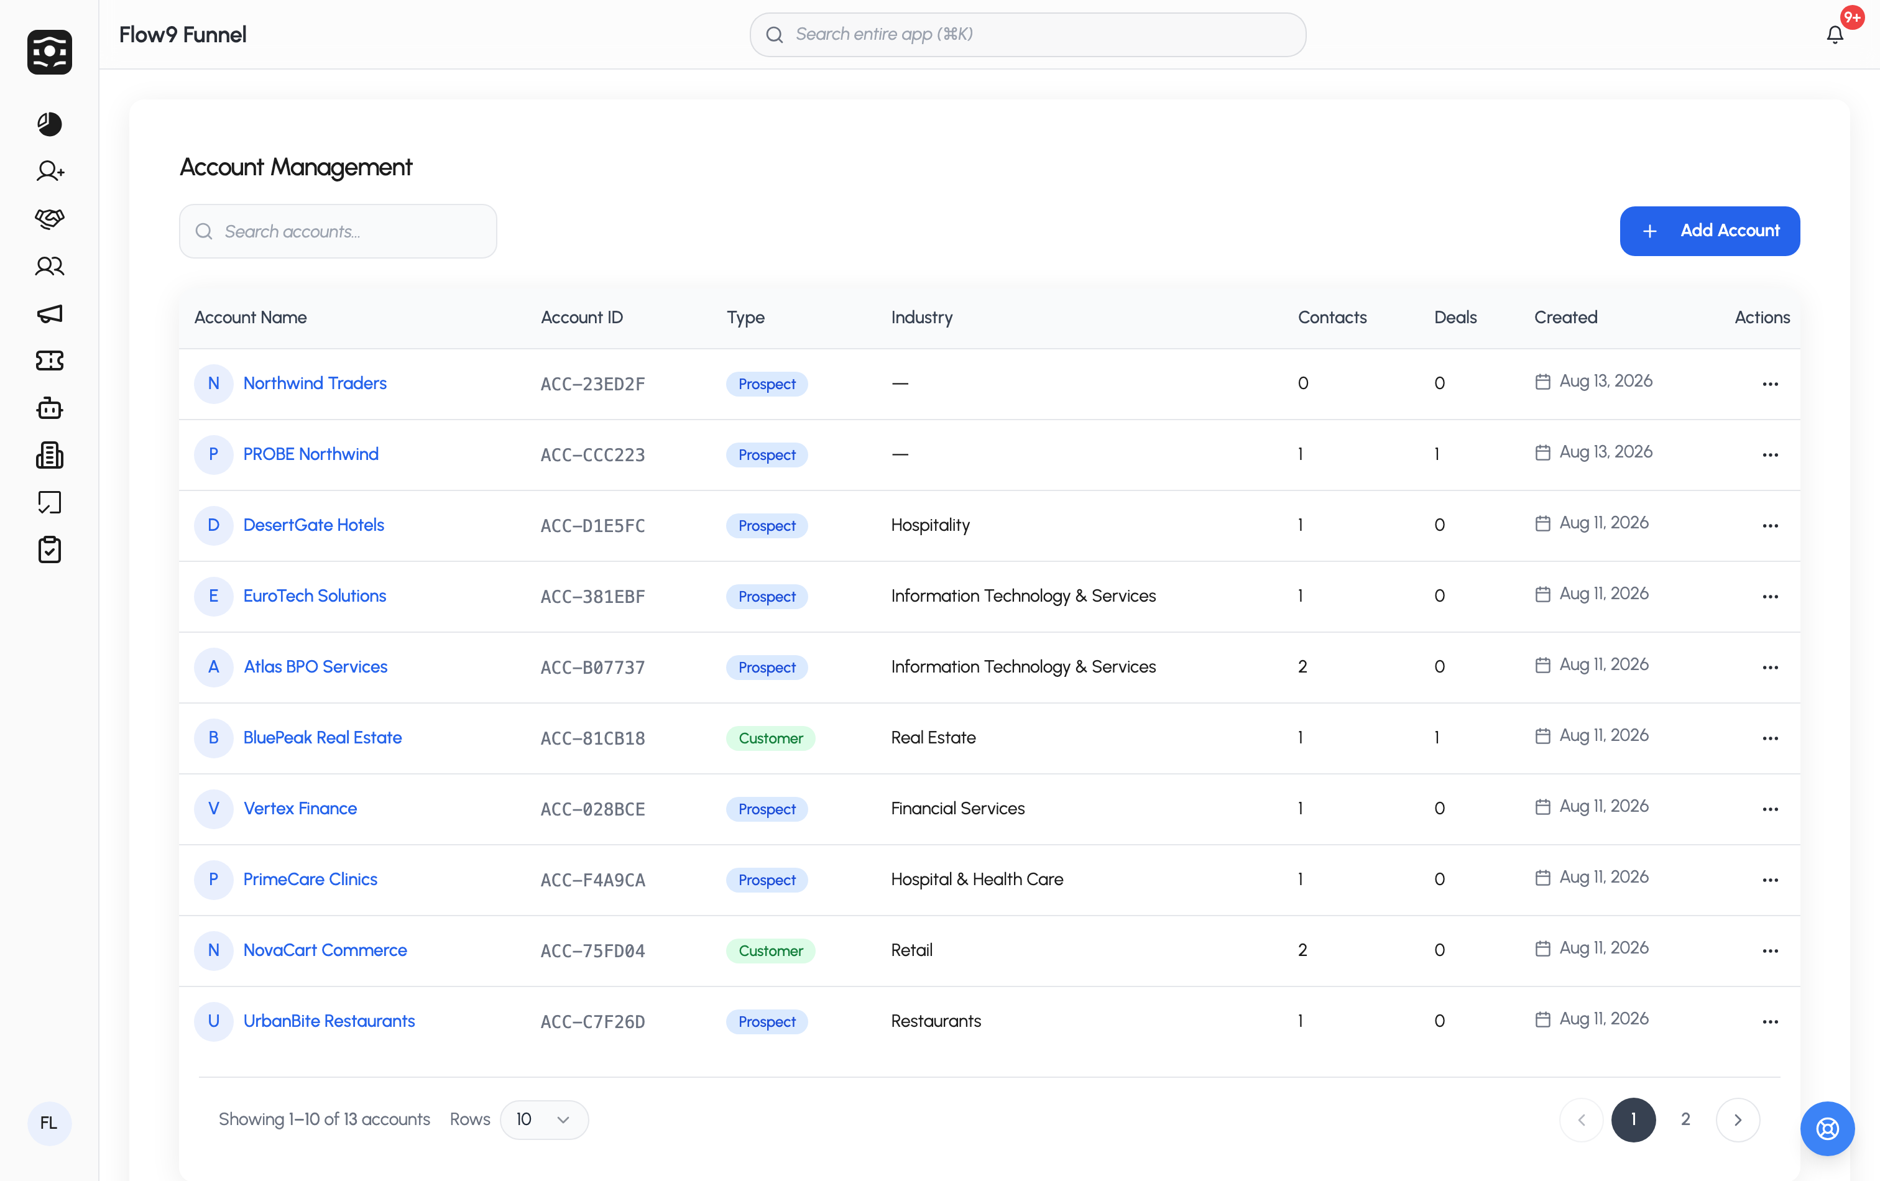The height and width of the screenshot is (1181, 1880).
Task: Open the notifications bell
Action: [x=1835, y=34]
